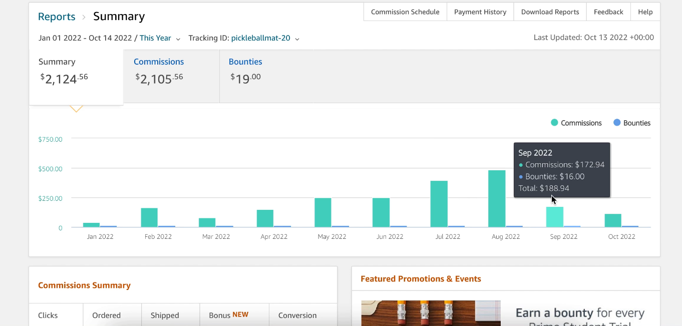Click the Commissions legend label
Screen dimensions: 682x326
pyautogui.click(x=581, y=123)
